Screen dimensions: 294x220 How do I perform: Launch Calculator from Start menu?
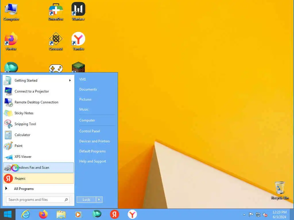tap(38, 135)
